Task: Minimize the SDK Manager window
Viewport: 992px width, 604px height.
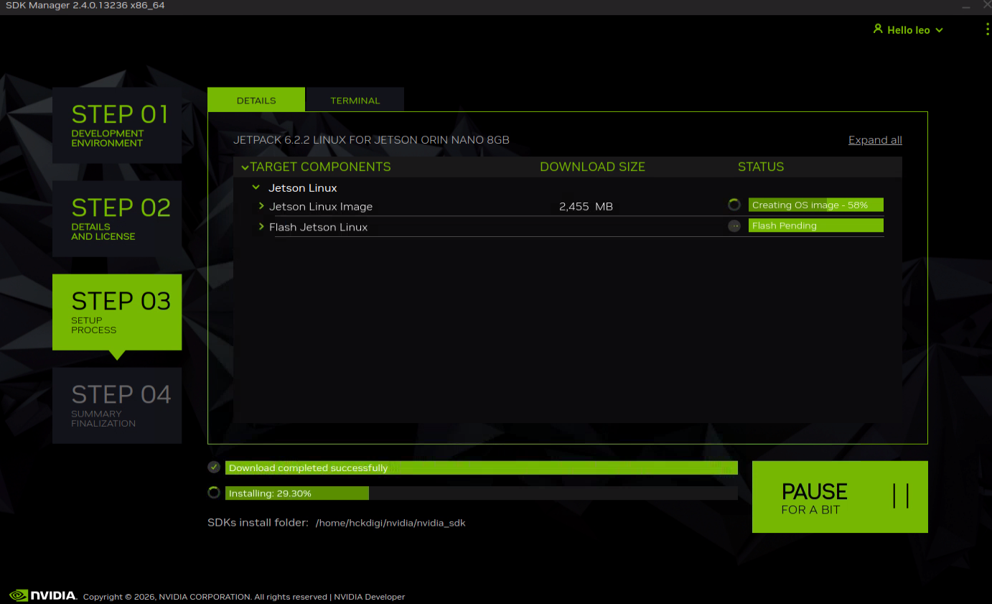Action: [966, 6]
